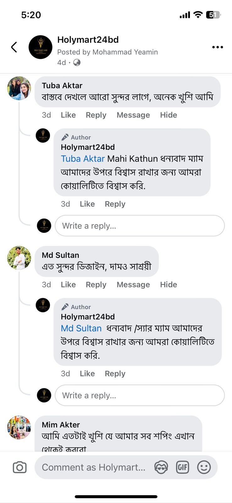Open the avatar sticker icon beside GIF
The width and height of the screenshot is (232, 503).
(x=161, y=467)
